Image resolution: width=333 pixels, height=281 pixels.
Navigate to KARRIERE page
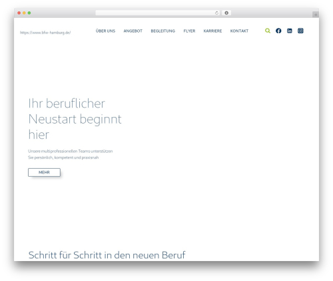[212, 31]
